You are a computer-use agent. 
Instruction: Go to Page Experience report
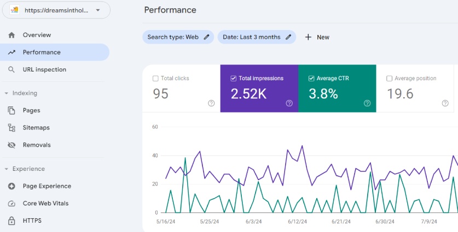[47, 186]
